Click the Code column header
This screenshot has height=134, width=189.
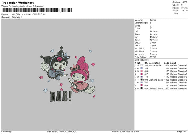pos(166,63)
